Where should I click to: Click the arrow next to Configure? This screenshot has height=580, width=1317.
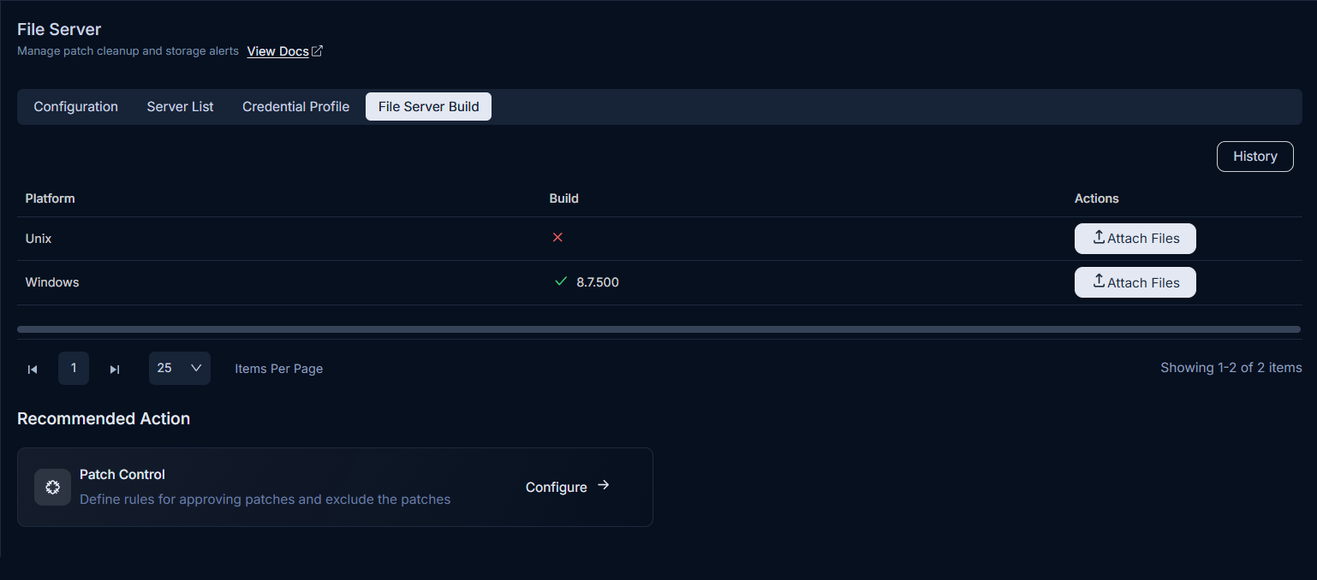604,485
